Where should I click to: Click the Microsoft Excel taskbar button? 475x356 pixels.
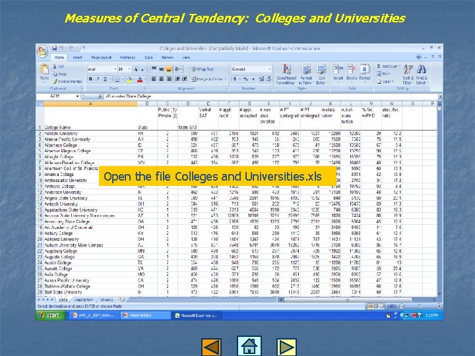(x=196, y=315)
